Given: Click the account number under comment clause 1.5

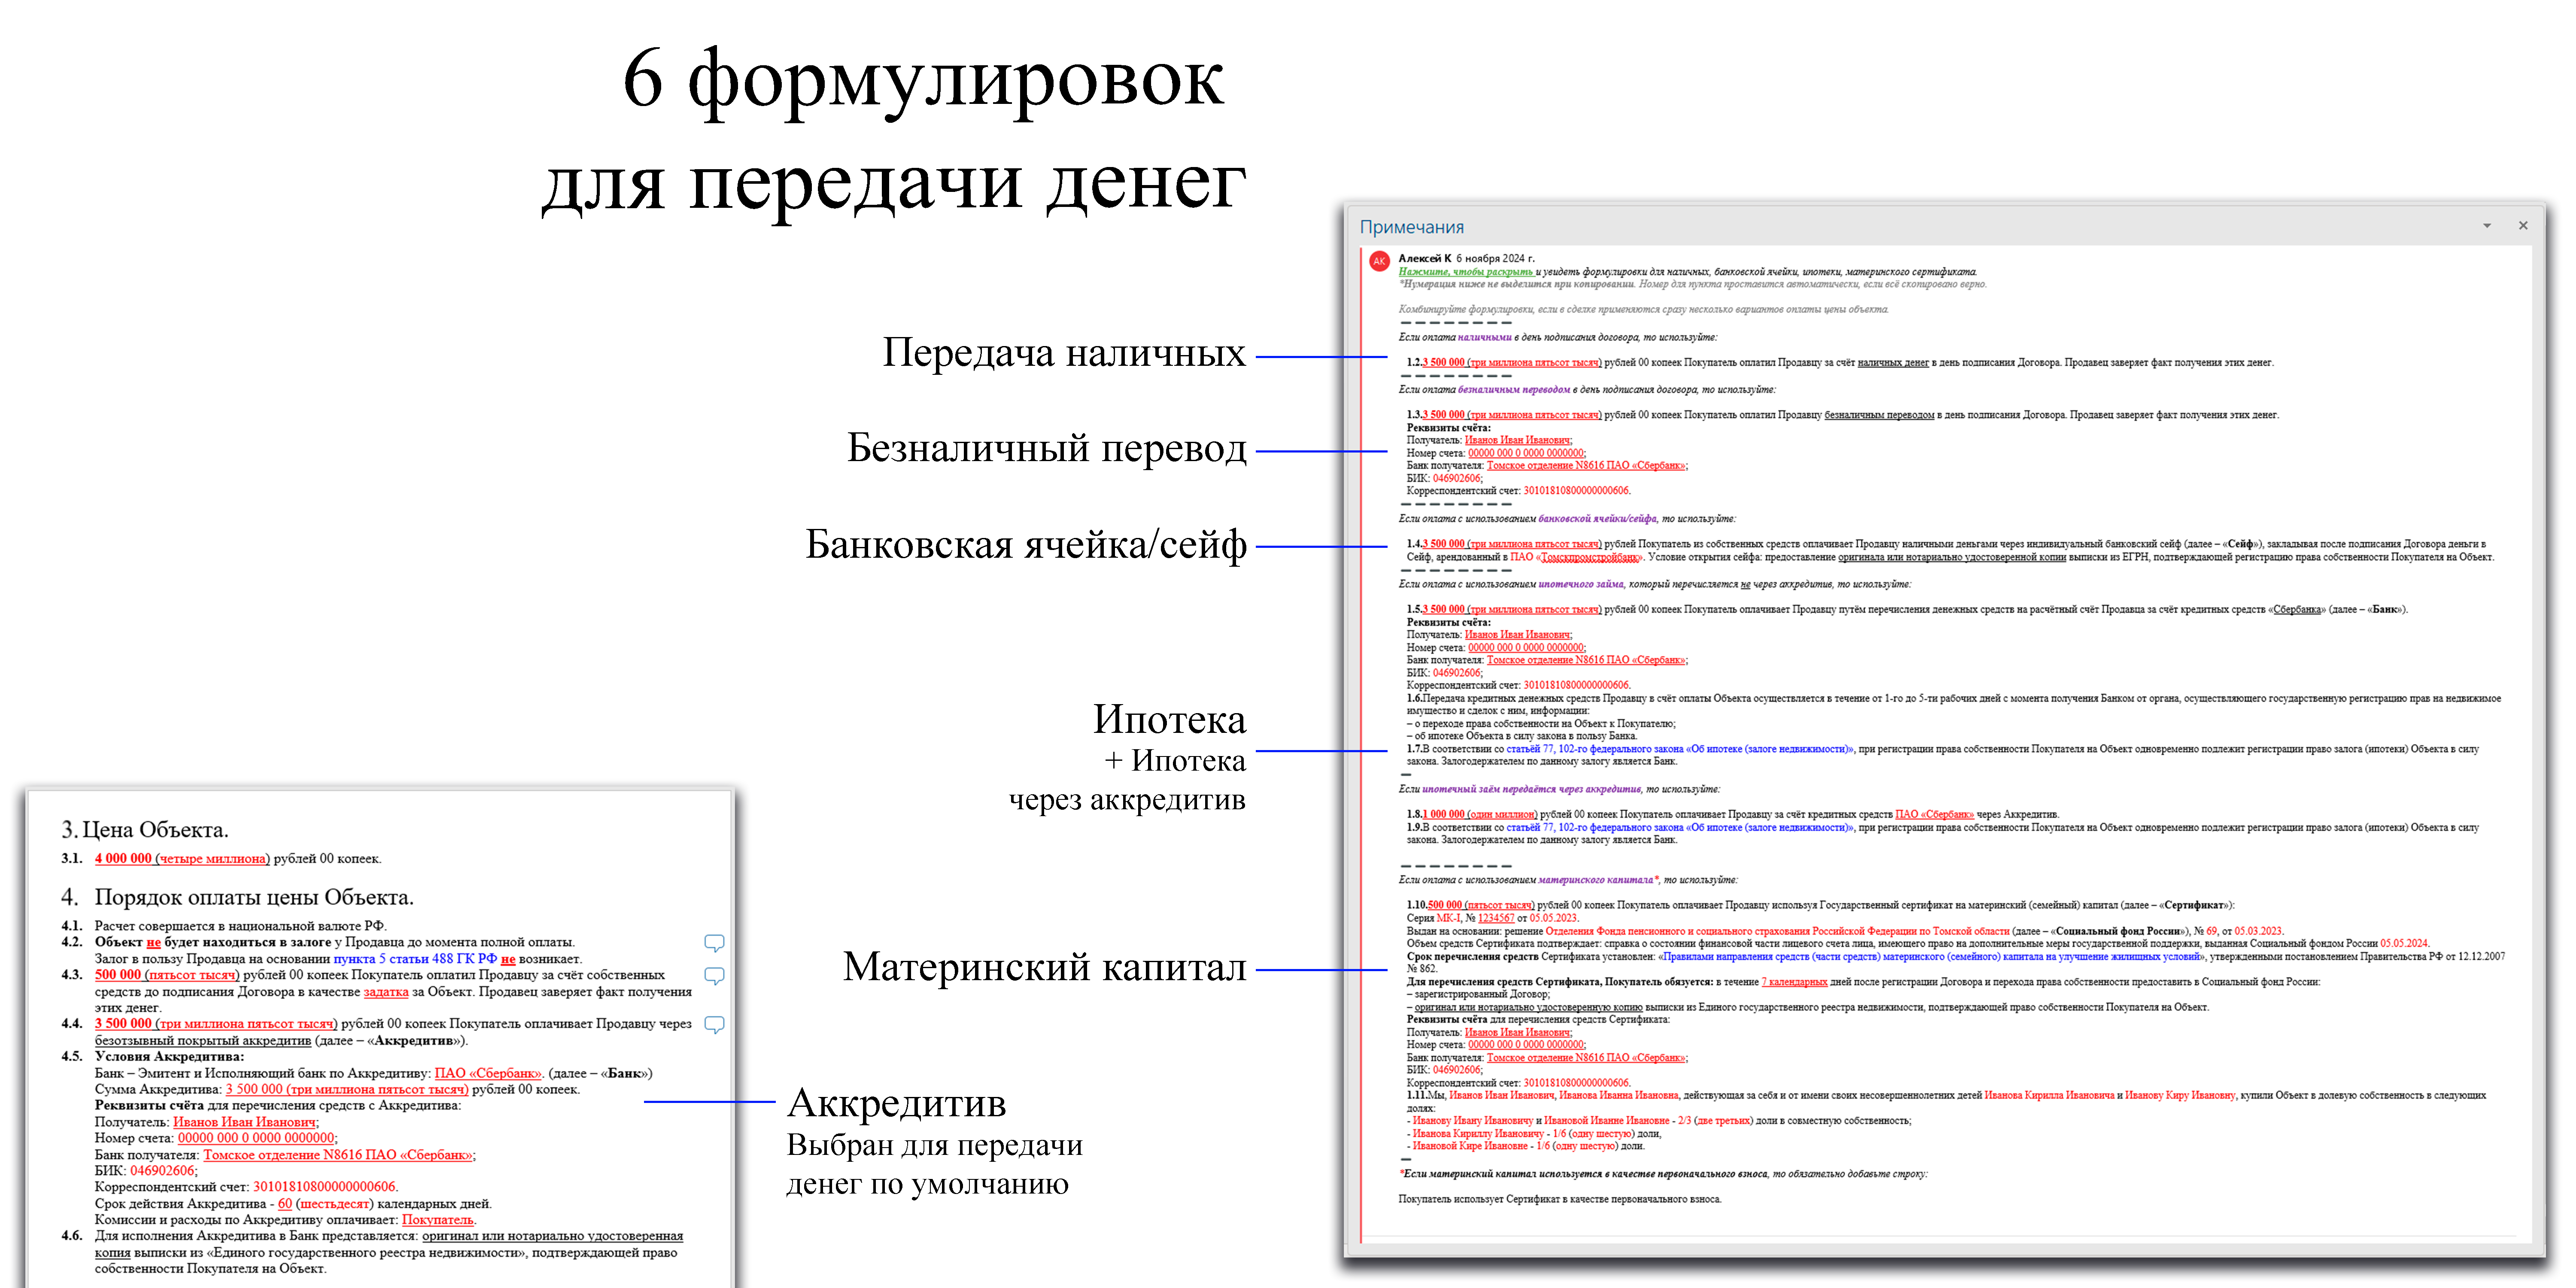Looking at the screenshot, I should 1526,648.
